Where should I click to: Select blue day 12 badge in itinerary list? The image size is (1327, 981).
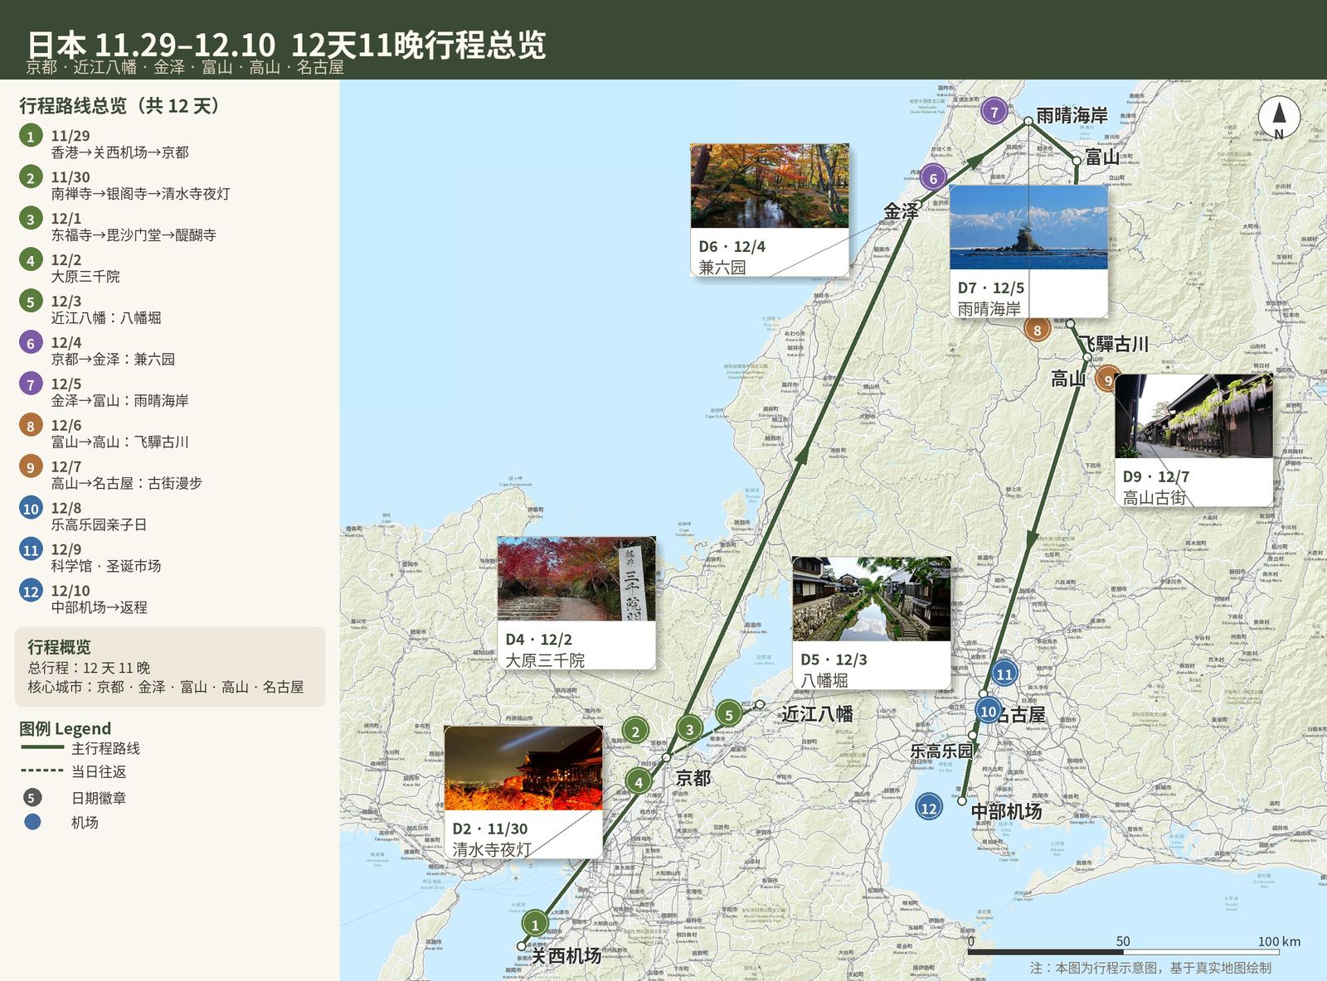coord(31,592)
